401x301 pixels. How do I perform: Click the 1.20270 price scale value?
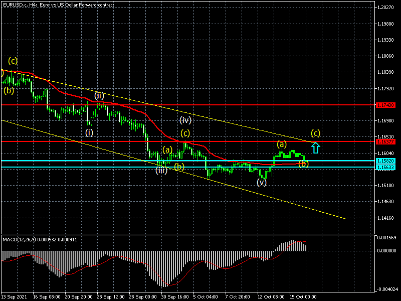[386, 8]
